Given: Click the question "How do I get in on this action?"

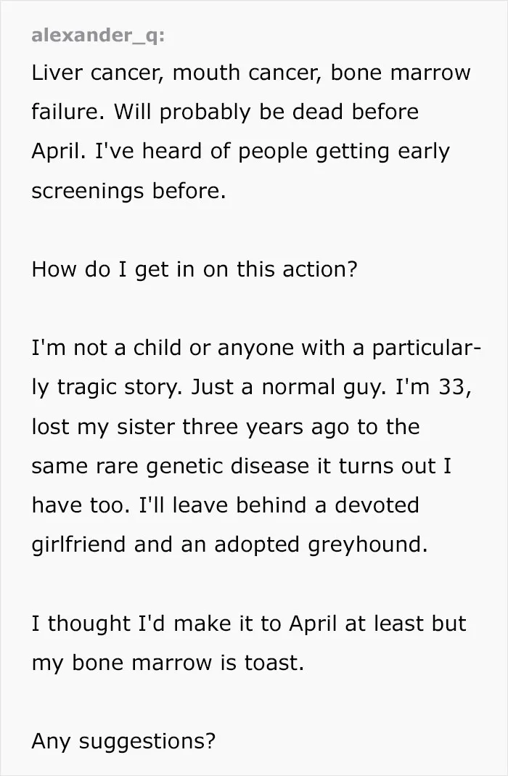Looking at the screenshot, I should [x=194, y=269].
